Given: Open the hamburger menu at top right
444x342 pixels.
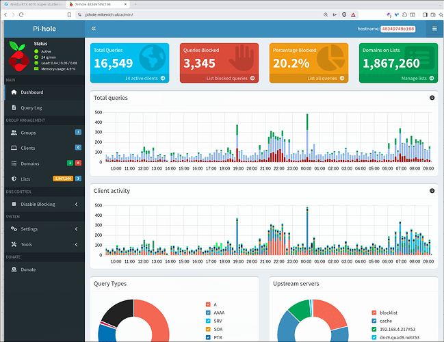Looking at the screenshot, I should [x=434, y=28].
